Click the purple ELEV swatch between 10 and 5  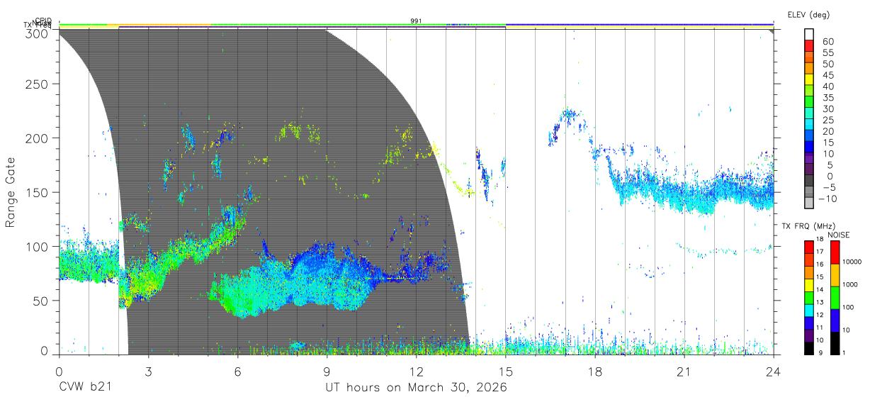tap(809, 158)
